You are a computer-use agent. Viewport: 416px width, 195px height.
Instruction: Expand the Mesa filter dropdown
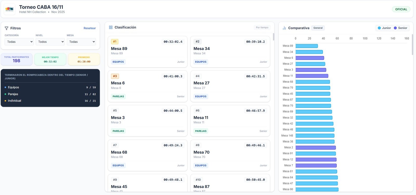tap(81, 42)
